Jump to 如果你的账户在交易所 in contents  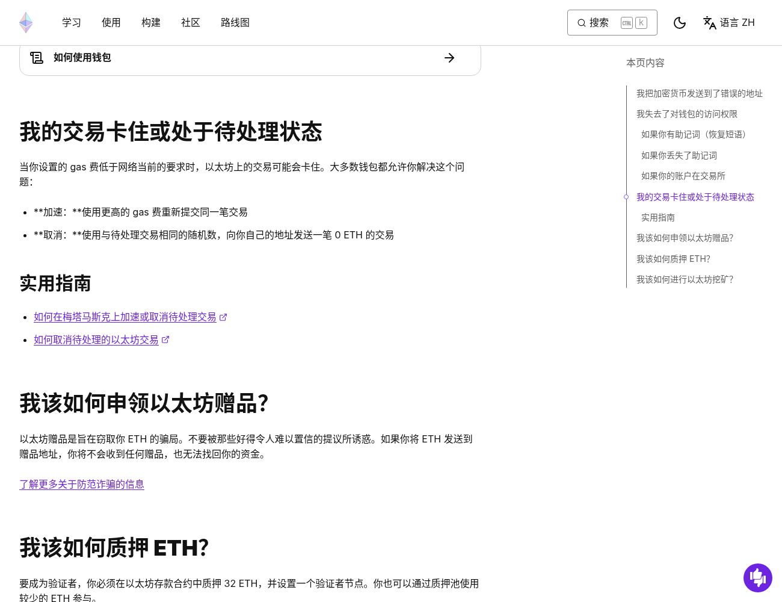point(683,176)
